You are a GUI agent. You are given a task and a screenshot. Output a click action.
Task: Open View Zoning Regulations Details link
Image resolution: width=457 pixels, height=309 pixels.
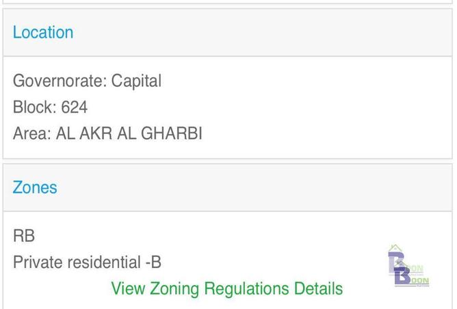coord(226,288)
